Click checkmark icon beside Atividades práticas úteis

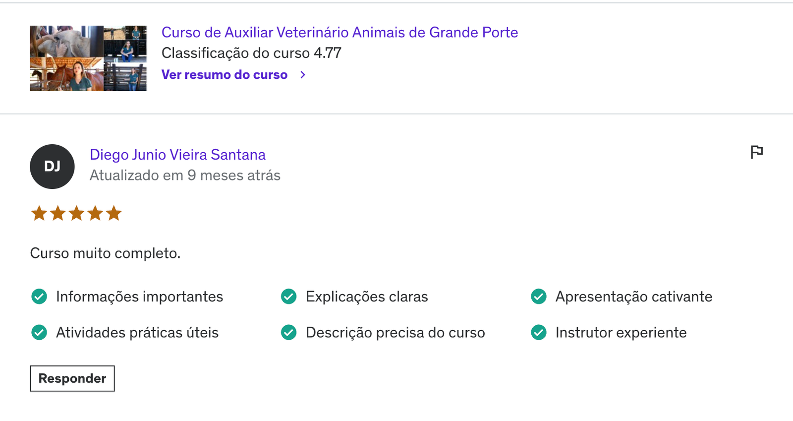tap(39, 332)
